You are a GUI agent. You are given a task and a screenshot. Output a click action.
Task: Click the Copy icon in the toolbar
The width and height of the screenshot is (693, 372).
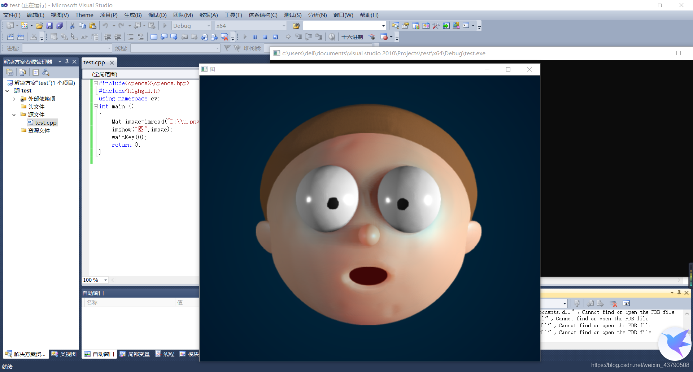pos(82,26)
